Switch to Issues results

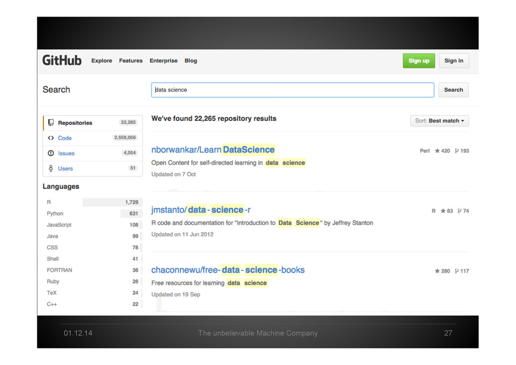coord(93,153)
